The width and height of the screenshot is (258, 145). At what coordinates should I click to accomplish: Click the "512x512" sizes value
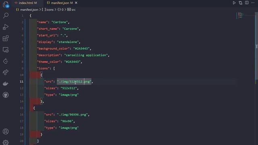[69, 88]
